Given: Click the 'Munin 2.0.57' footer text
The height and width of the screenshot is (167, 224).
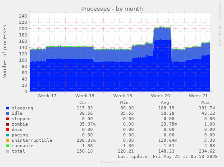Looking at the screenshot, I should [x=112, y=162].
